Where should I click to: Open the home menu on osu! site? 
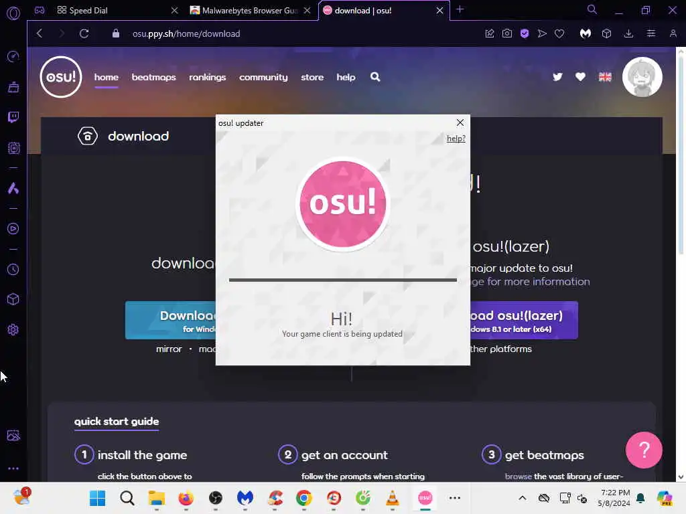[107, 77]
